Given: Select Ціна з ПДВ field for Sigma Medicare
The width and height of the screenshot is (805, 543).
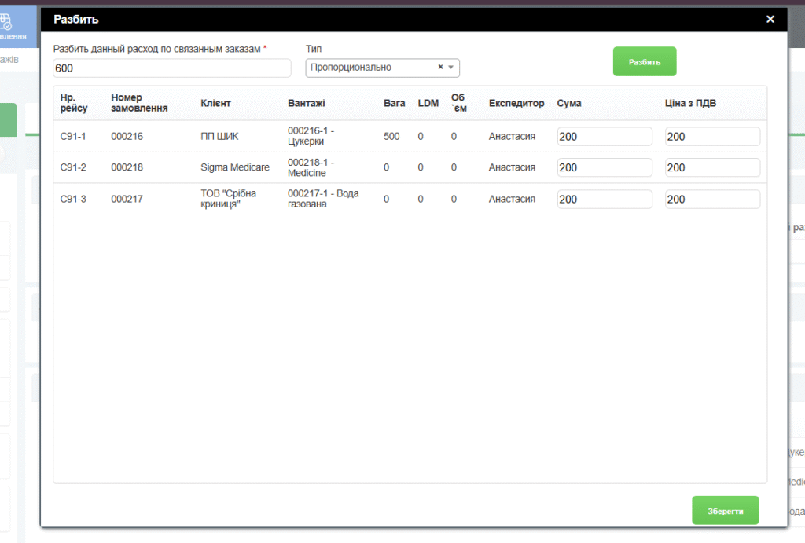Looking at the screenshot, I should point(712,167).
